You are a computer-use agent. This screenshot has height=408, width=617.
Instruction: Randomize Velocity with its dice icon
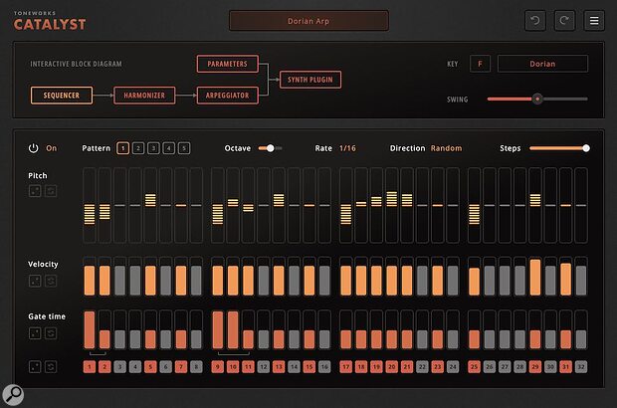pos(35,281)
